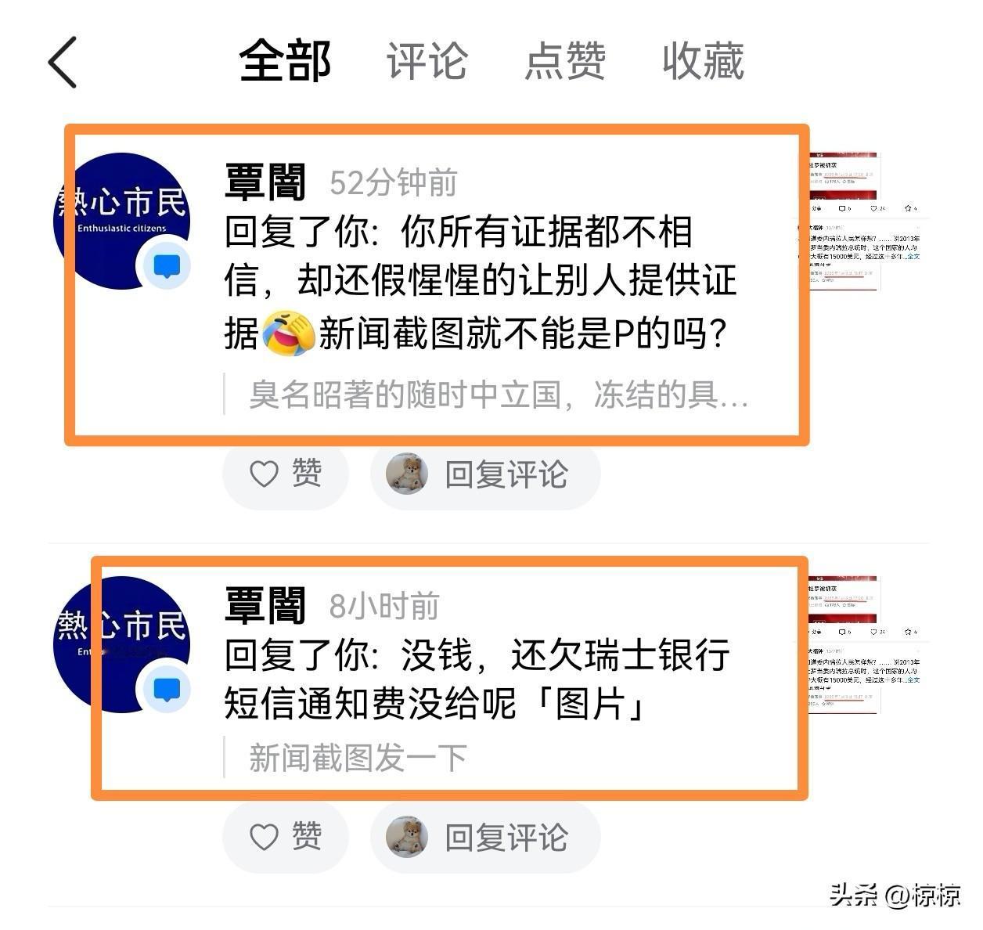Viewport: 983px width, 930px height.
Task: Select the 全部 tab
Action: (x=285, y=61)
